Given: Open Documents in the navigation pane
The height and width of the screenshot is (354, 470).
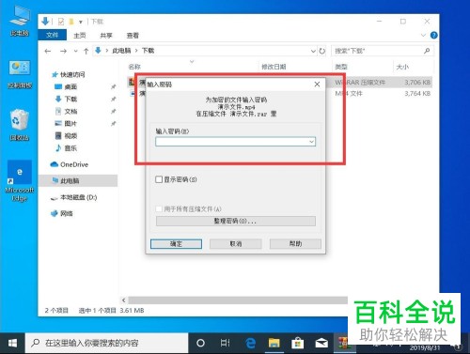Looking at the screenshot, I should tap(66, 111).
